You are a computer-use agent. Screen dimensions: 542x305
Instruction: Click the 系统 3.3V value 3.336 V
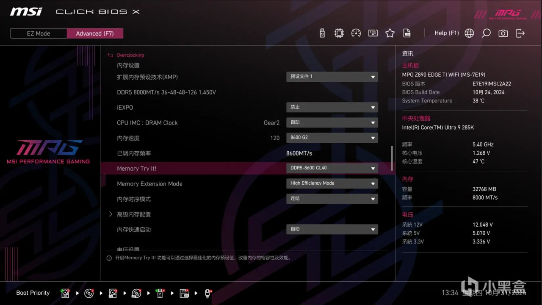click(481, 241)
